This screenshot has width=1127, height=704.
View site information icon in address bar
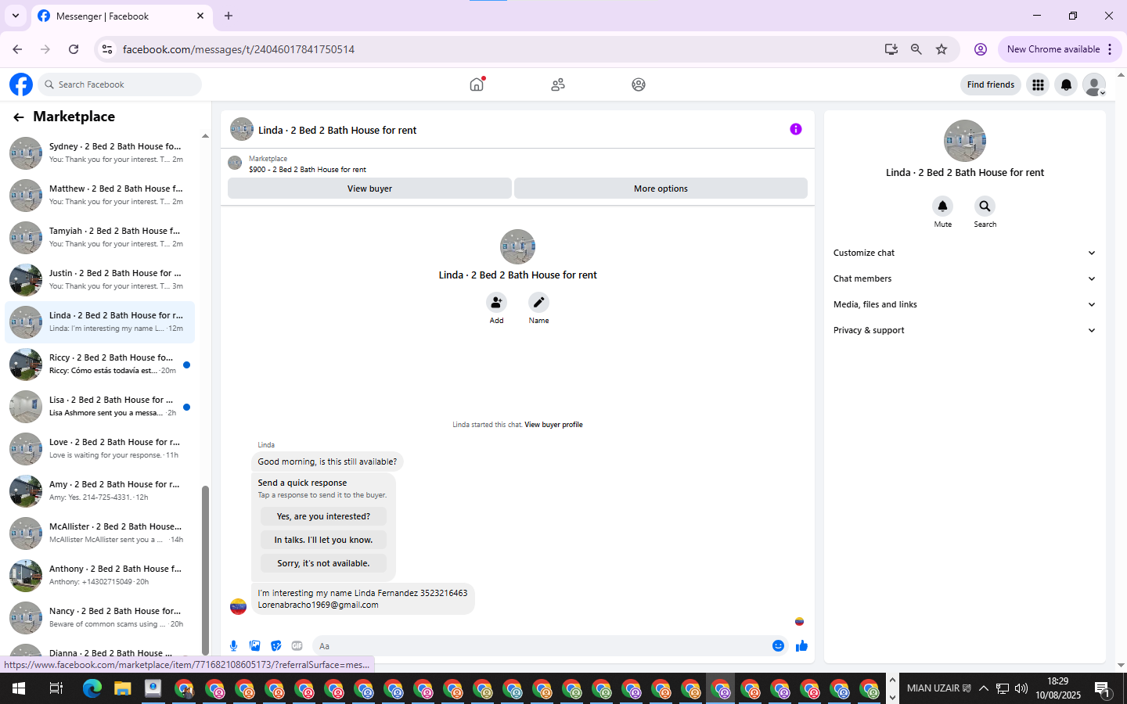[x=107, y=49]
